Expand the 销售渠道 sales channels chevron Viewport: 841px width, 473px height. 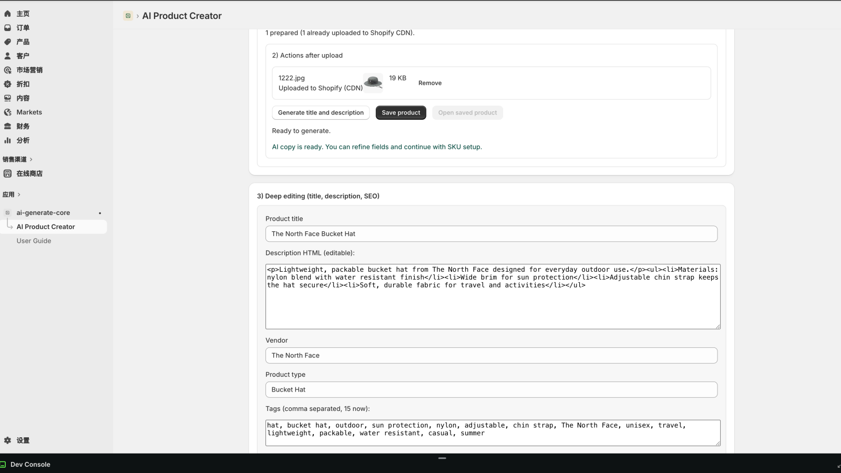(31, 159)
